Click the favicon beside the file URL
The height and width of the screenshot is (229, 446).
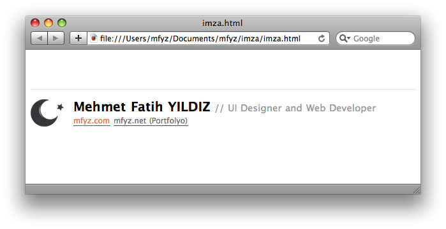(94, 38)
